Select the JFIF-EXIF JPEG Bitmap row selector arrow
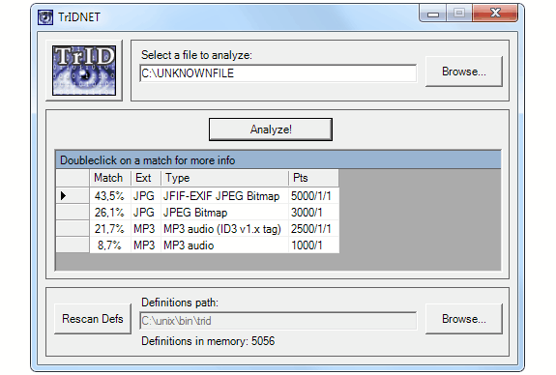 coord(73,195)
